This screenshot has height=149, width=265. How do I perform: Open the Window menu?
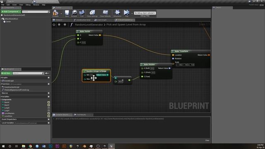tap(36, 5)
